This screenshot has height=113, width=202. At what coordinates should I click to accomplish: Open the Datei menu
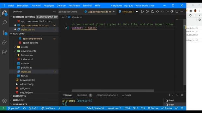click(11, 6)
